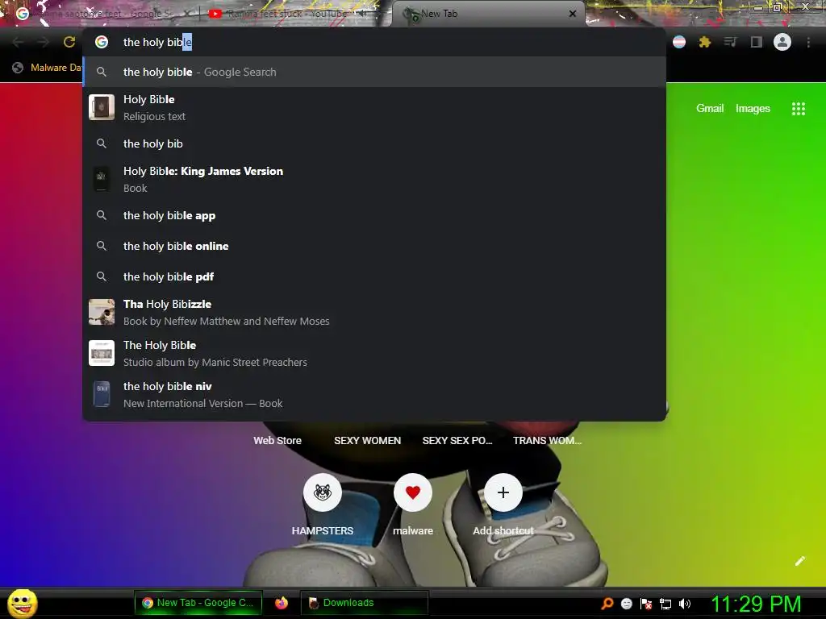Screen dimensions: 826x619
Task: Switch to New Tab - Google Chrome taskbar button
Action: pyautogui.click(x=198, y=603)
